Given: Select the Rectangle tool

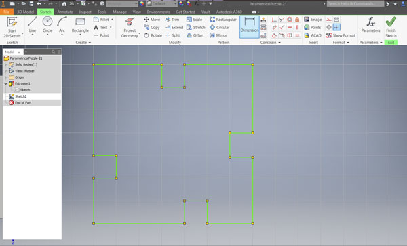Looking at the screenshot, I should pos(80,25).
